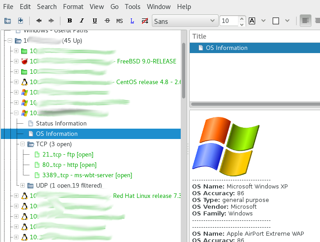Open the File menu
Image resolution: width=320 pixels, height=242 pixels.
[x=8, y=6]
